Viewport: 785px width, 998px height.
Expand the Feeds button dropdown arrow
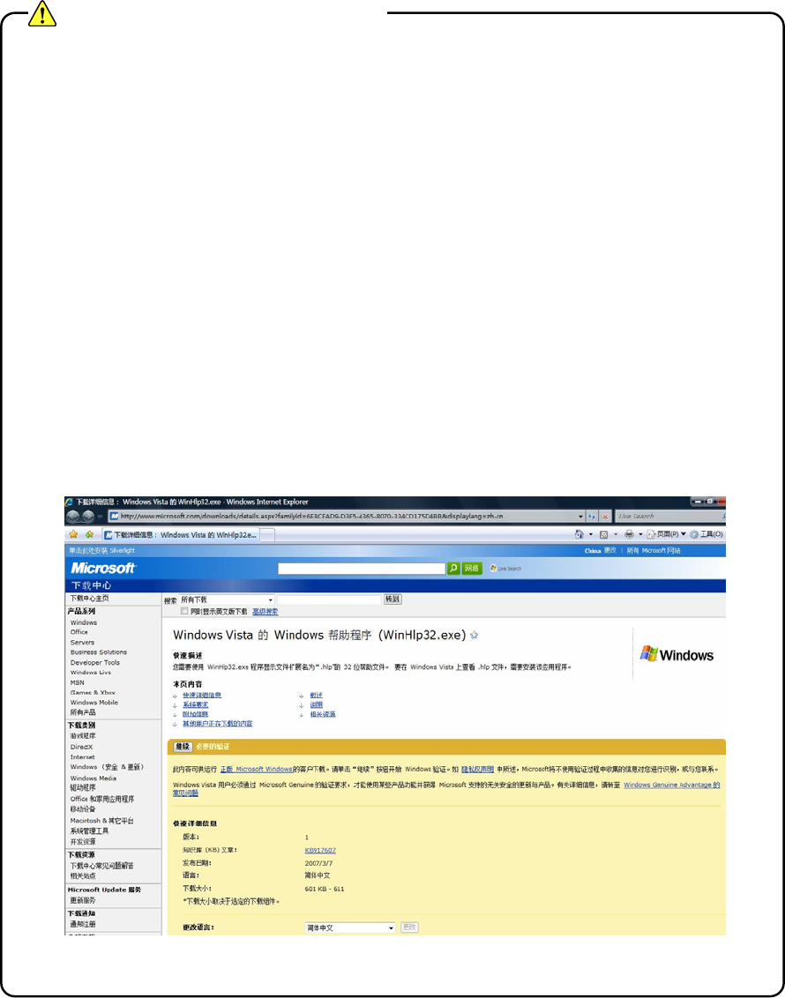[x=615, y=534]
